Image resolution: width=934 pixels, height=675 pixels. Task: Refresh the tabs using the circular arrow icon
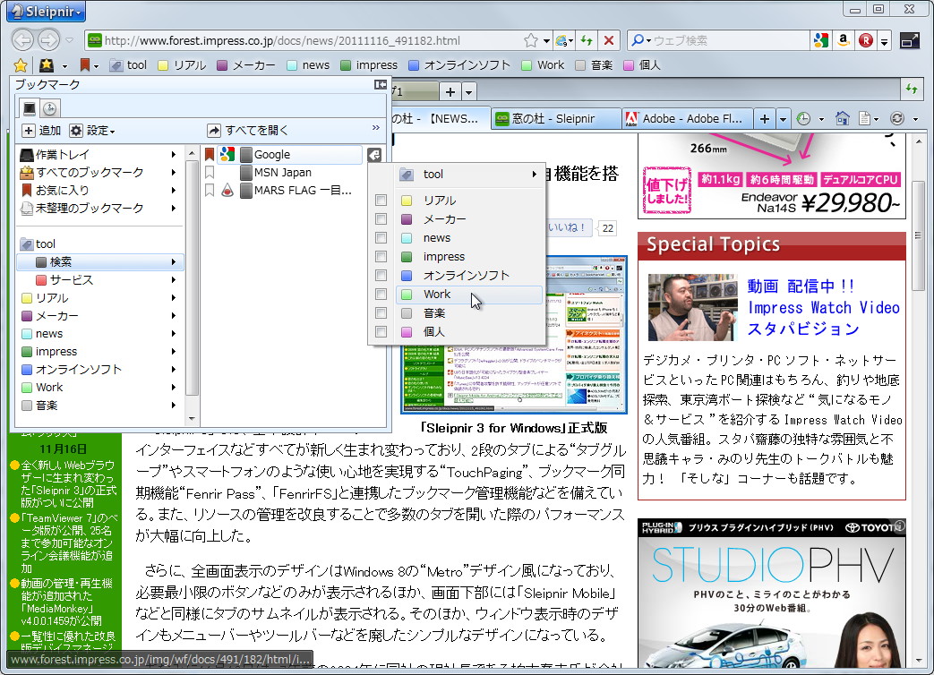tap(896, 119)
